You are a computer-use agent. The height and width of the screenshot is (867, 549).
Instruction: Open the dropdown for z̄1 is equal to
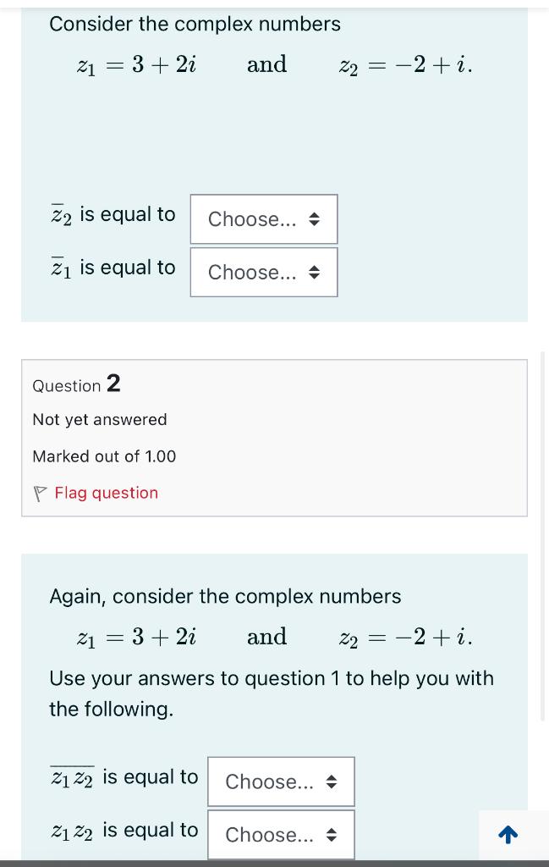coord(263,272)
